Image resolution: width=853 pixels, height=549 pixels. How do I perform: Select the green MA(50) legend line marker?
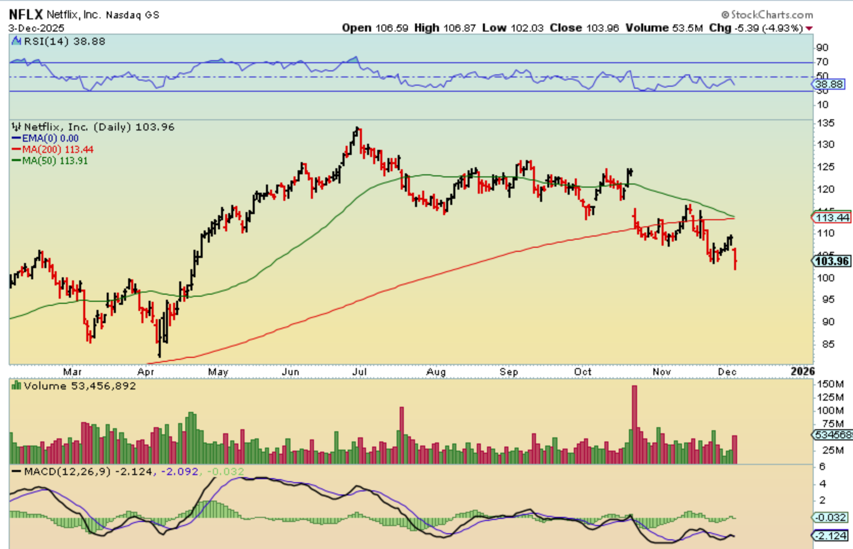point(16,161)
